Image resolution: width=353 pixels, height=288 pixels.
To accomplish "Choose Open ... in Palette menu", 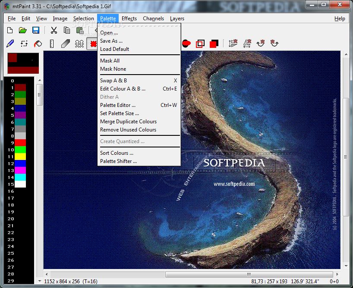I will (x=139, y=33).
